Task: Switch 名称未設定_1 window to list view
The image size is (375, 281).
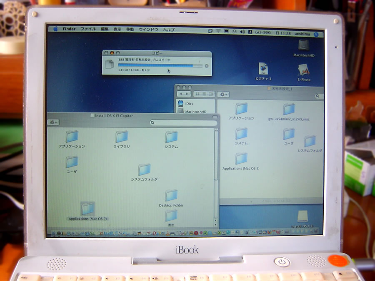Action: [x=204, y=94]
